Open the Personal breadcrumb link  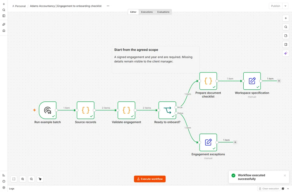tap(19, 6)
